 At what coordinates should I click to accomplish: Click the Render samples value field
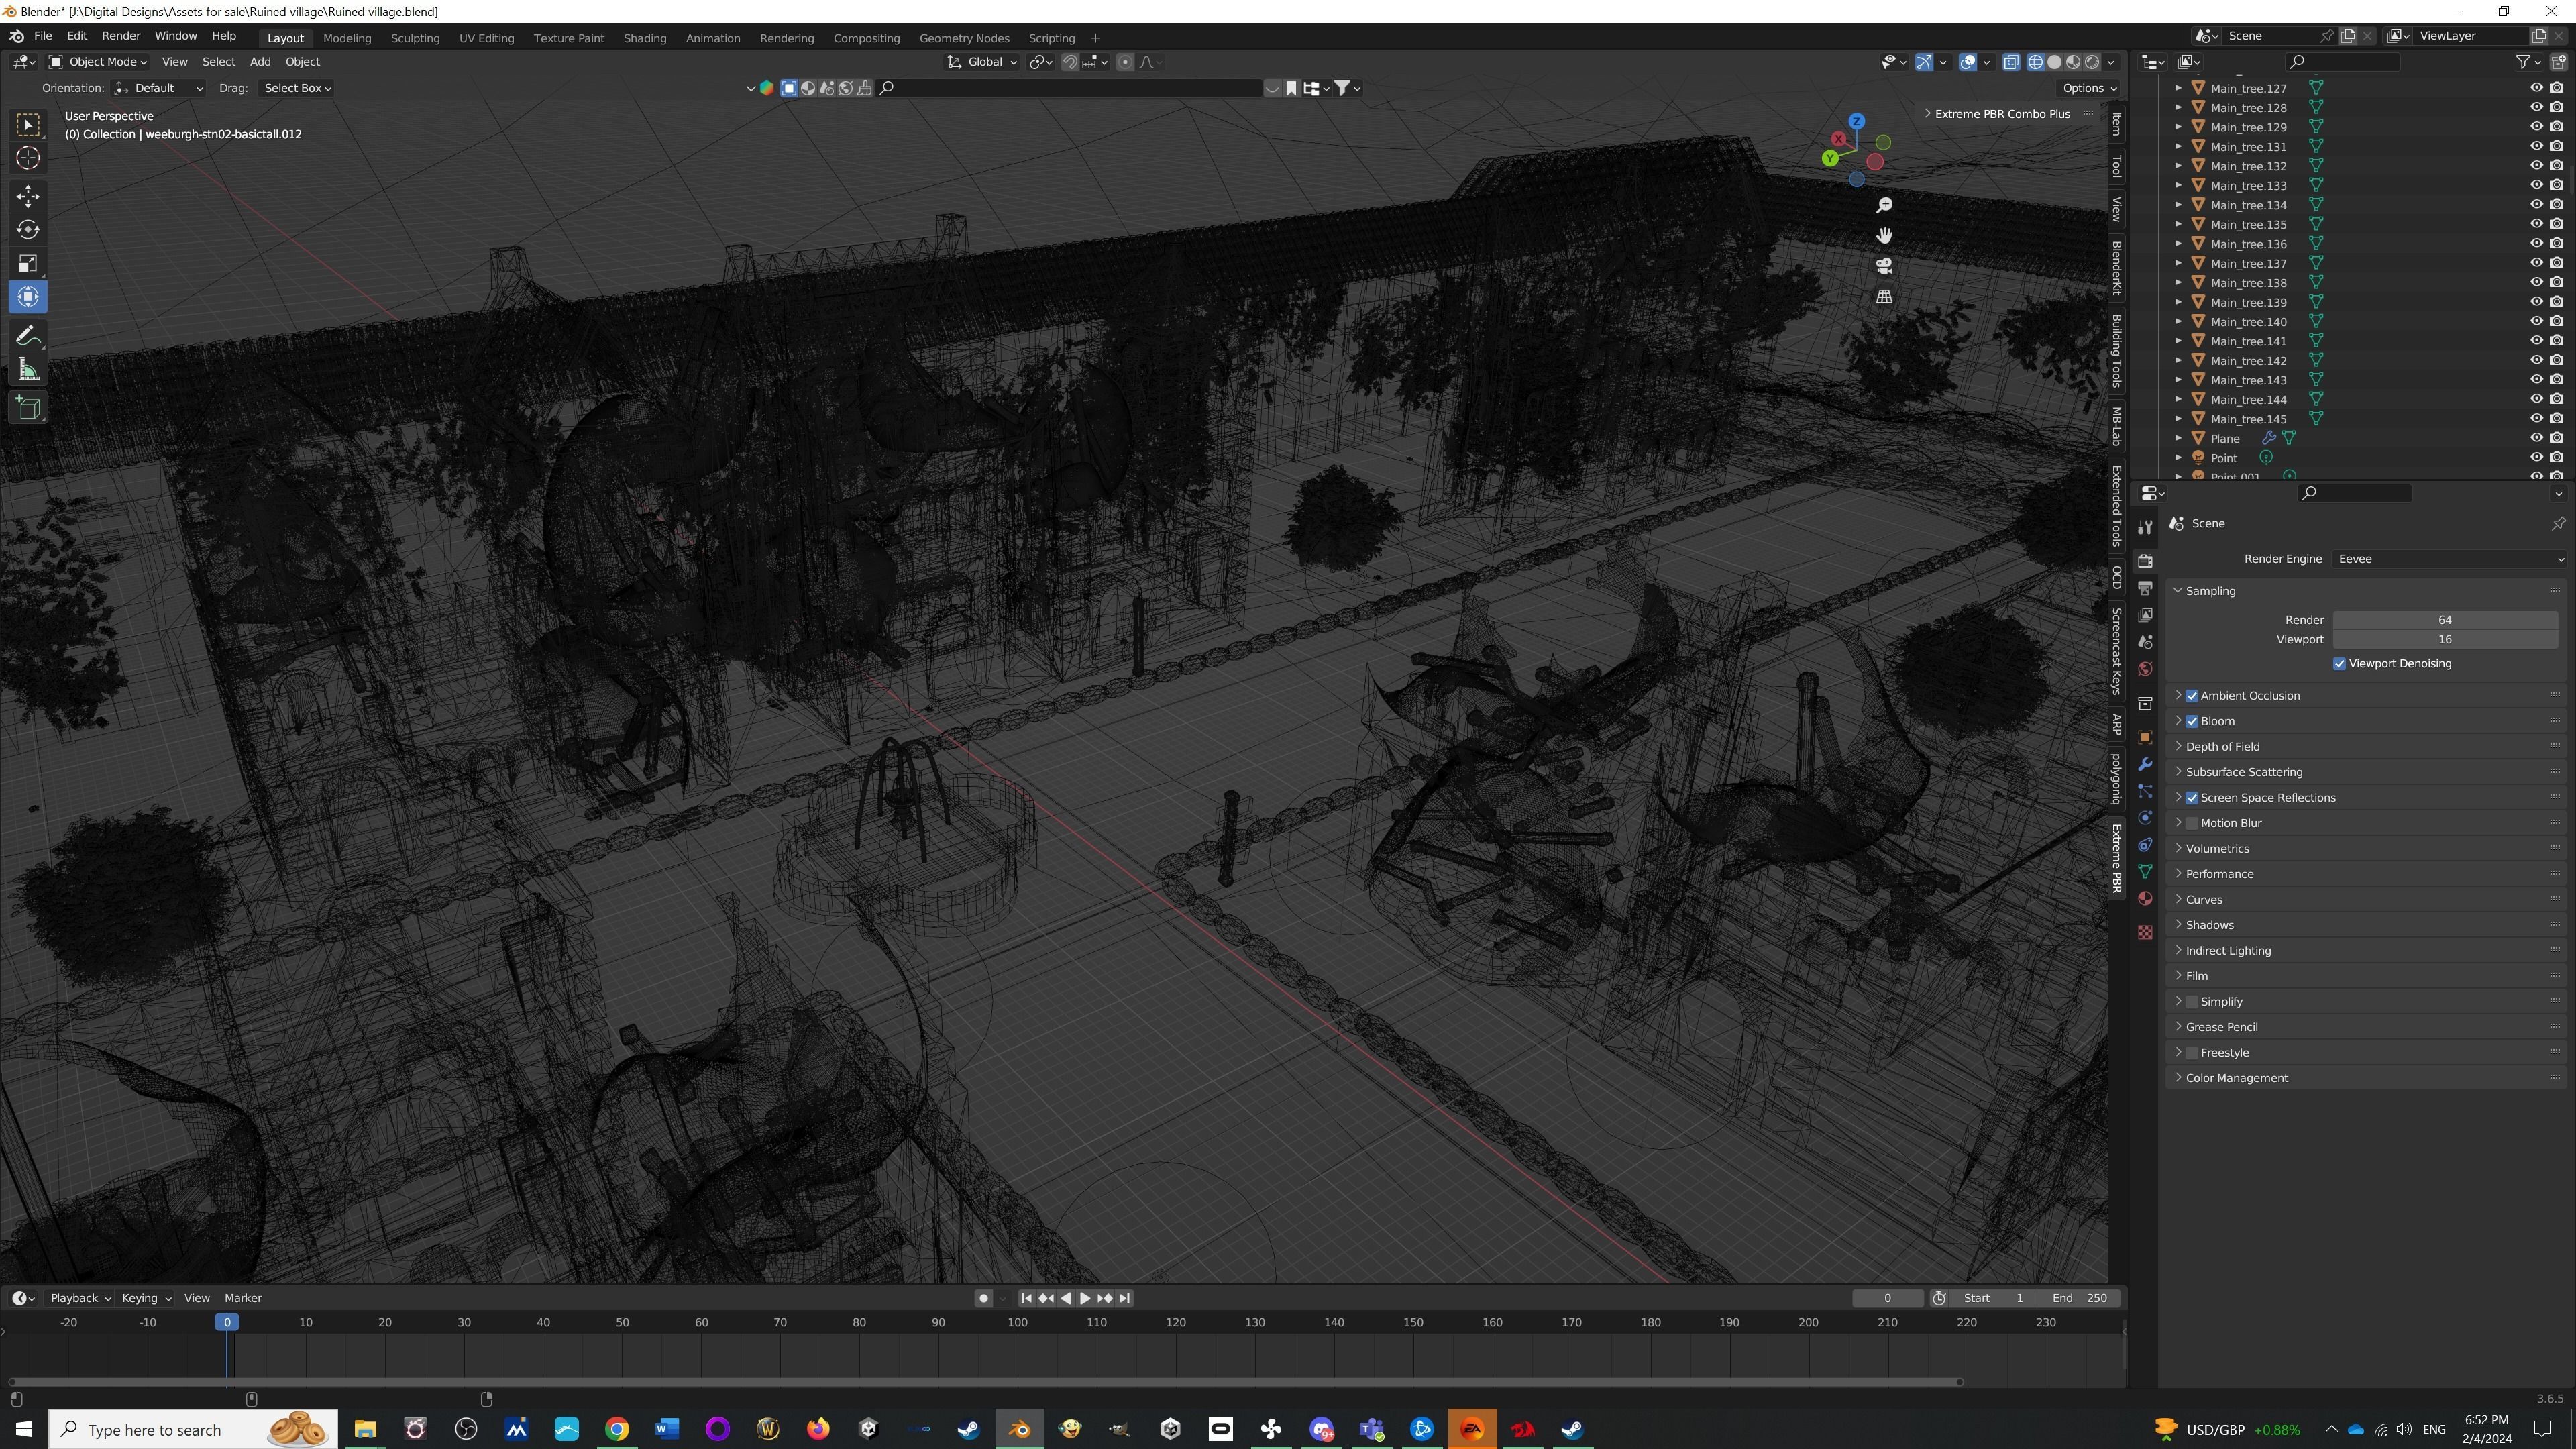(x=2445, y=621)
